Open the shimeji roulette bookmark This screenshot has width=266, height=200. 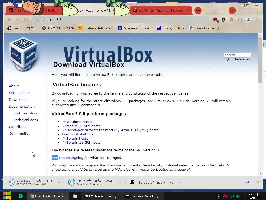coord(170,28)
